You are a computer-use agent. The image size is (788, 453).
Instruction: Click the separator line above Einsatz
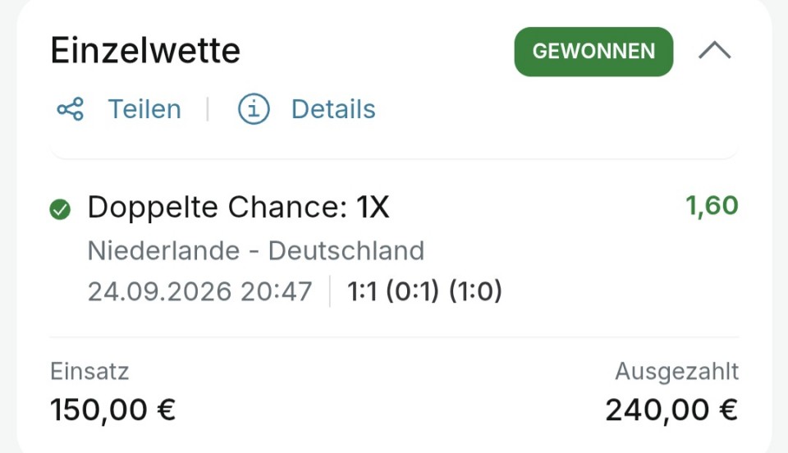point(394,337)
